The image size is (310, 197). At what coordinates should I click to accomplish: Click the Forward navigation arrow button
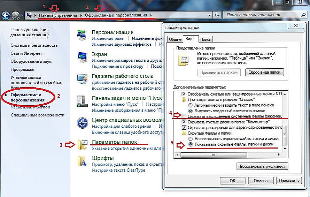[15, 15]
